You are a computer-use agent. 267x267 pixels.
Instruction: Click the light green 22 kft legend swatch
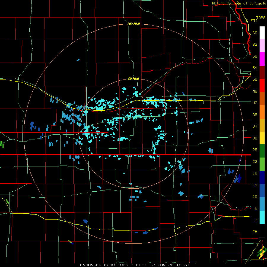262,164
